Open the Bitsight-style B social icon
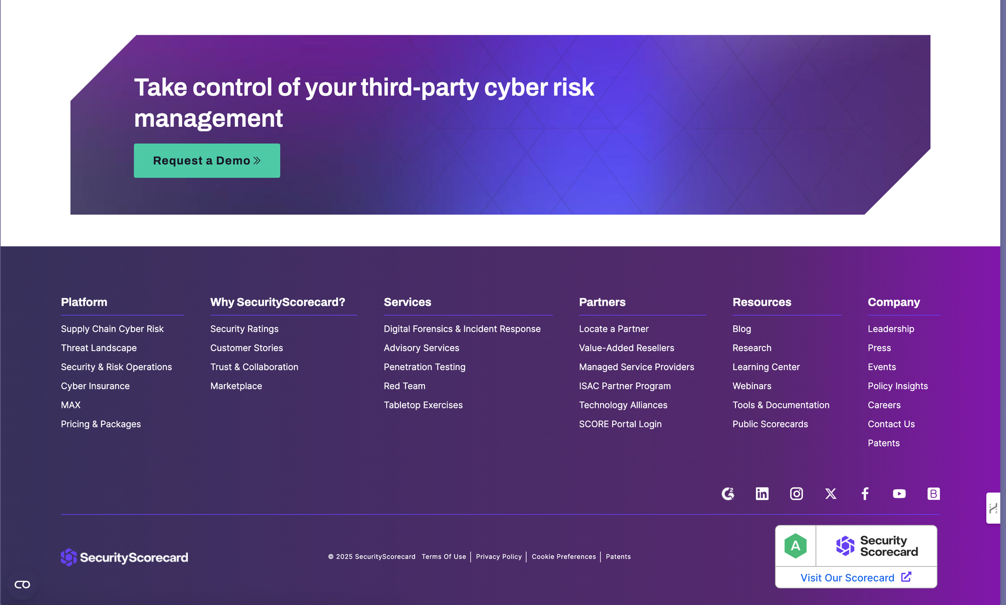 coord(934,494)
